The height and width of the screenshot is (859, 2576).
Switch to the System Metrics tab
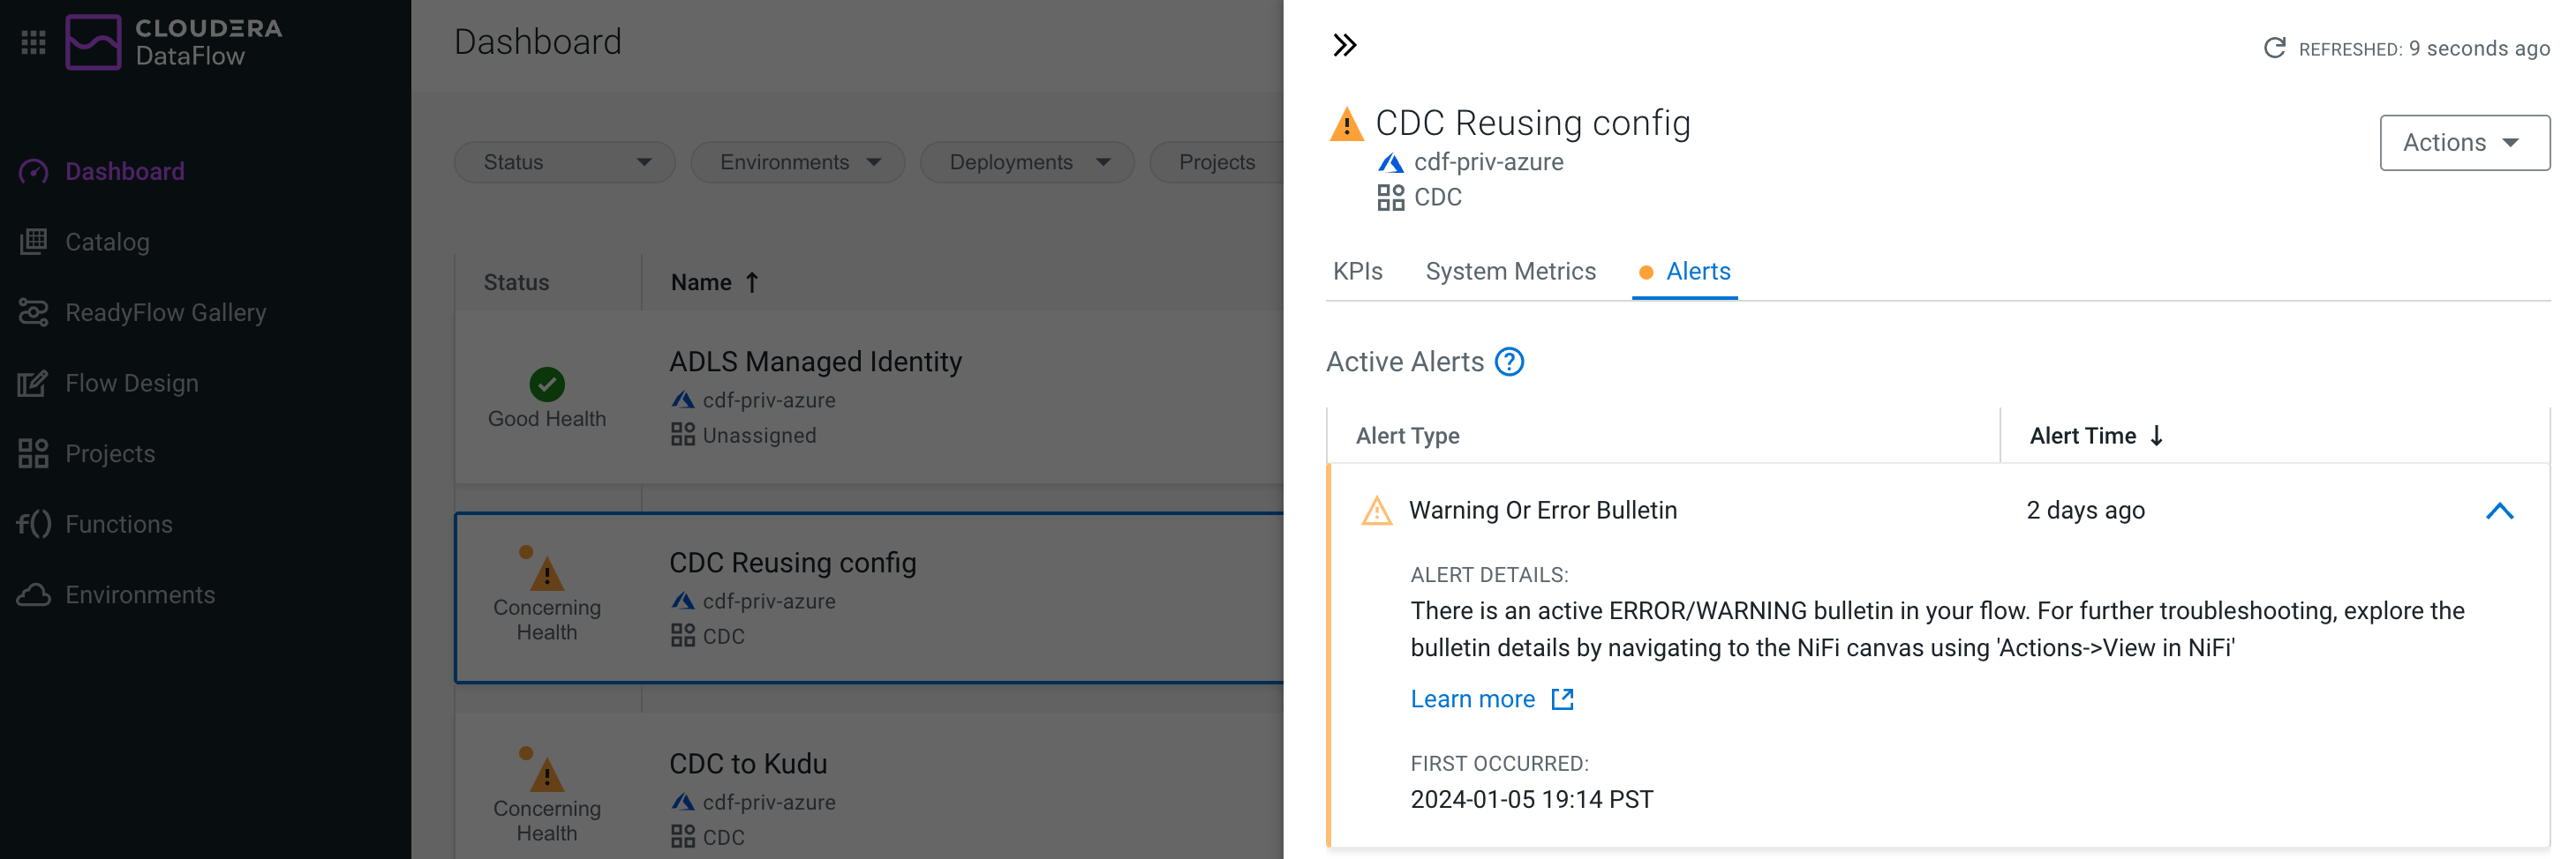[1510, 271]
